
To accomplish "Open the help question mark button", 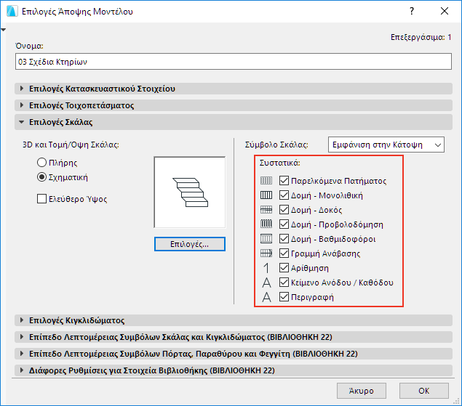I will pyautogui.click(x=412, y=11).
